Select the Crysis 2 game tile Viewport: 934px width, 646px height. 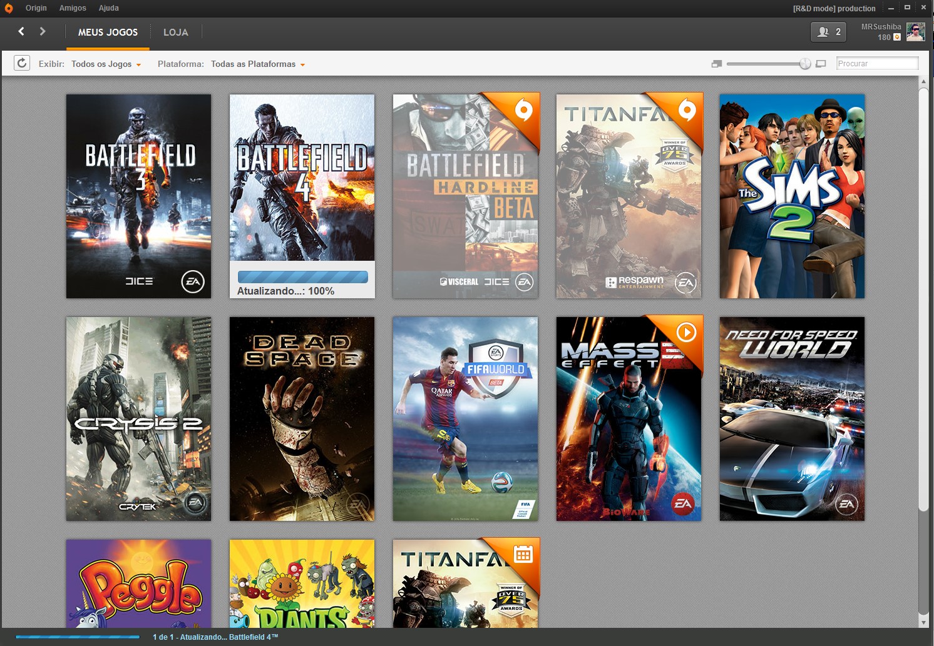click(x=138, y=418)
